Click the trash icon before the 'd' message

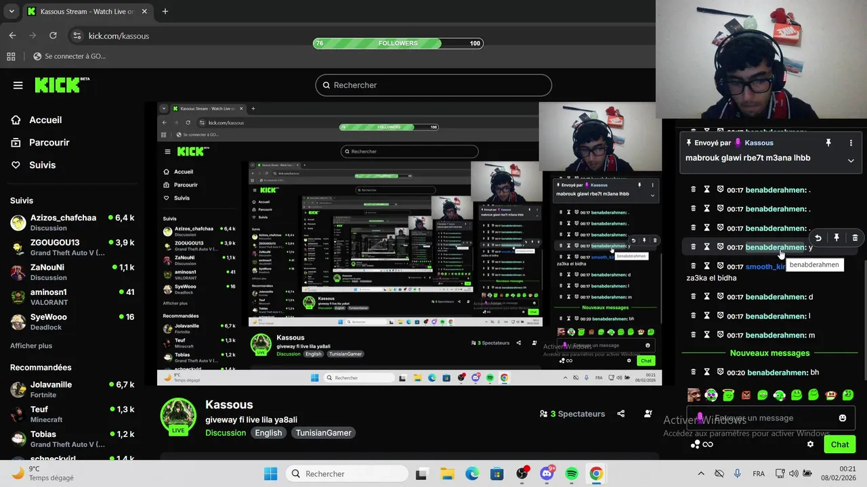[693, 296]
